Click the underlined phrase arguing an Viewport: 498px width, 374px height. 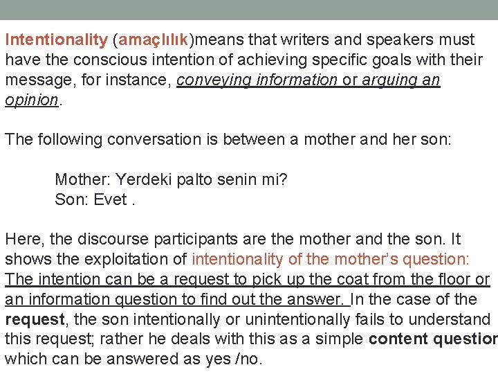click(x=401, y=80)
